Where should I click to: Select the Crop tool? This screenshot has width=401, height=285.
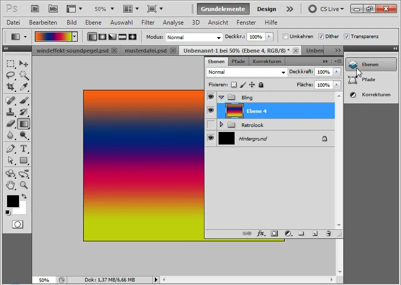tap(11, 87)
